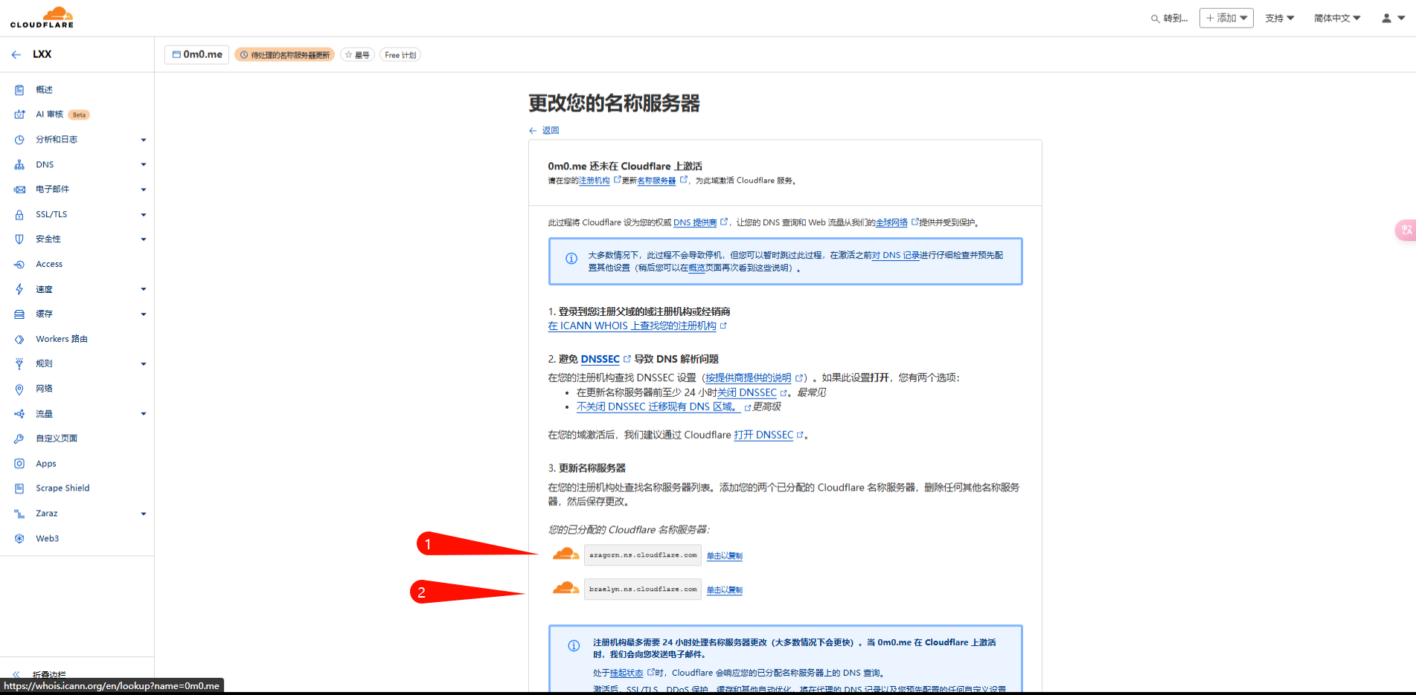Expand the 分析和日志 sidebar section
Screen dimensions: 1416x695
pos(143,140)
